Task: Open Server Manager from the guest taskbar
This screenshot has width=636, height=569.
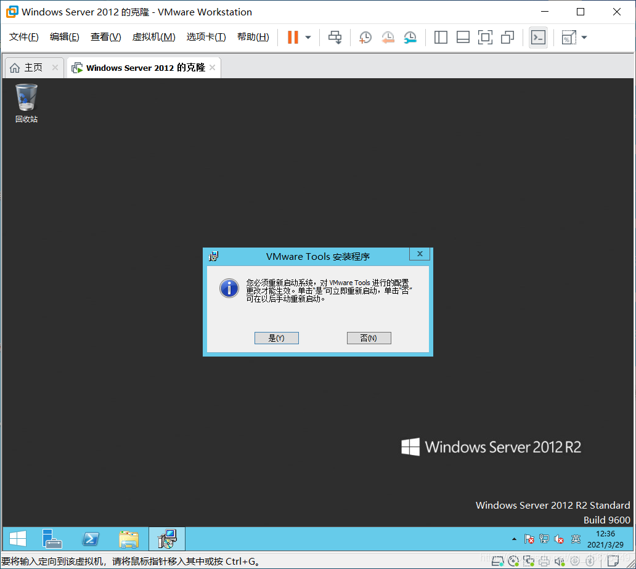Action: [x=52, y=538]
